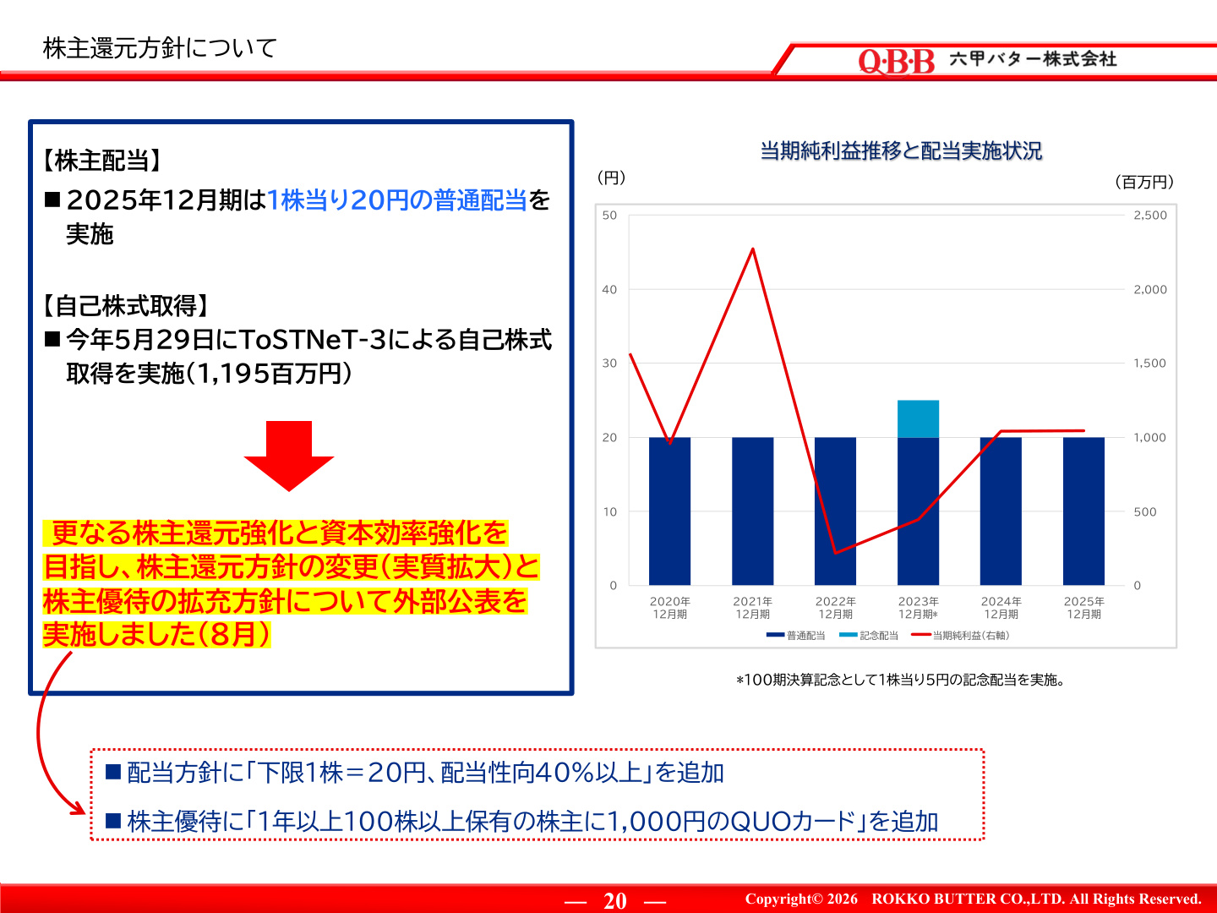Click the right axis value 1,500

pyautogui.click(x=1150, y=364)
